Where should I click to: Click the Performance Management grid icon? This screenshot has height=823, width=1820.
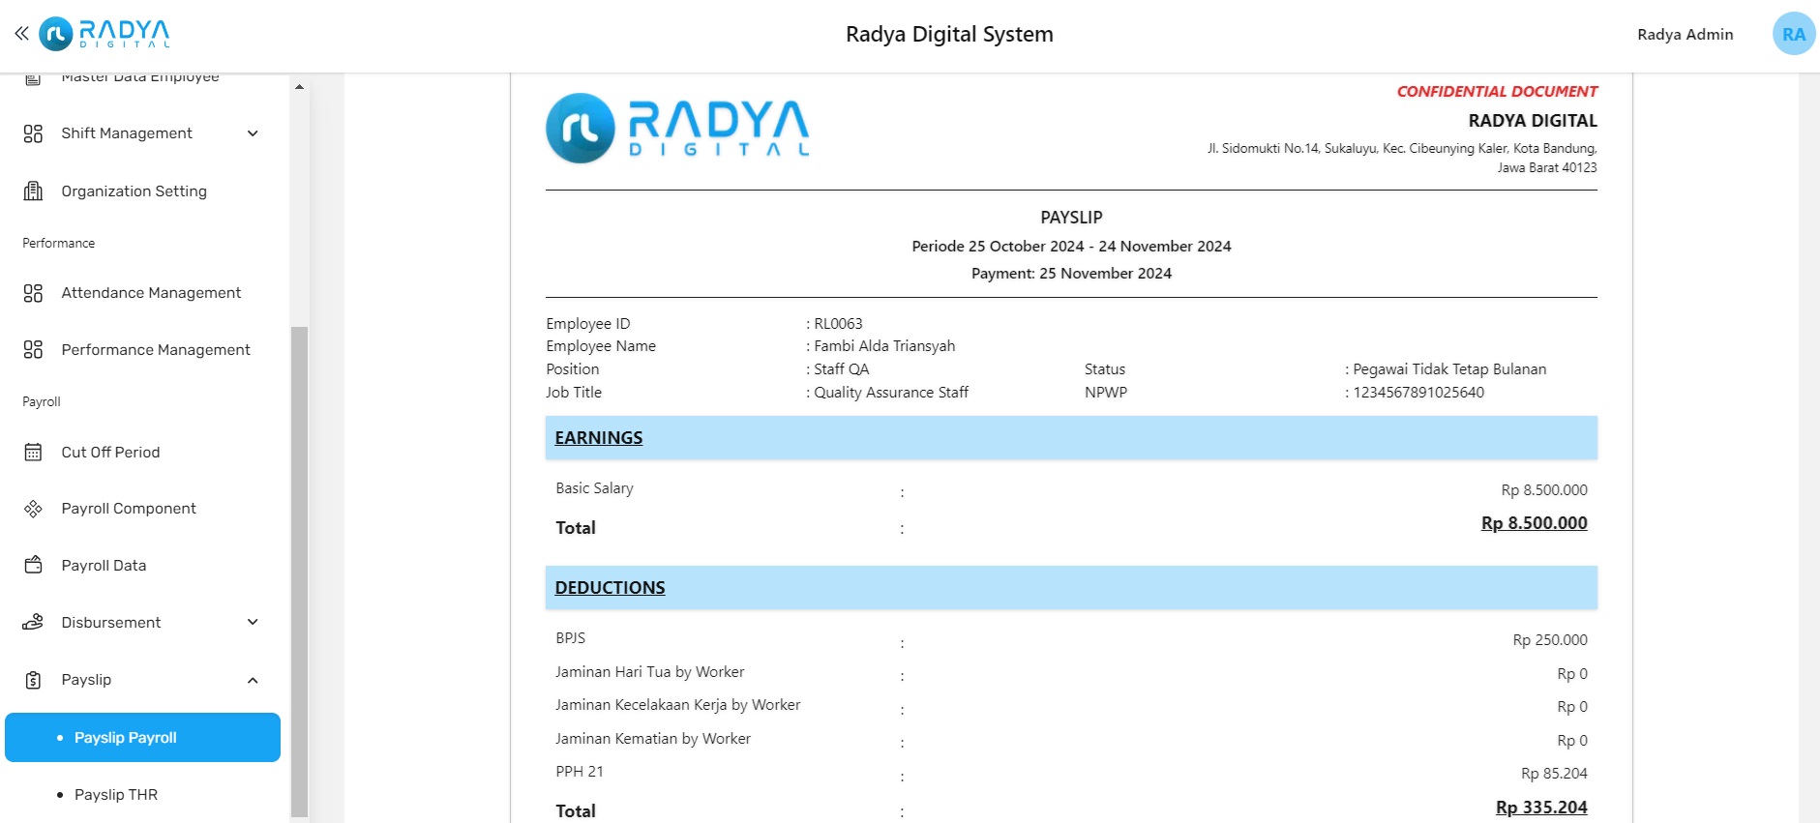(33, 350)
